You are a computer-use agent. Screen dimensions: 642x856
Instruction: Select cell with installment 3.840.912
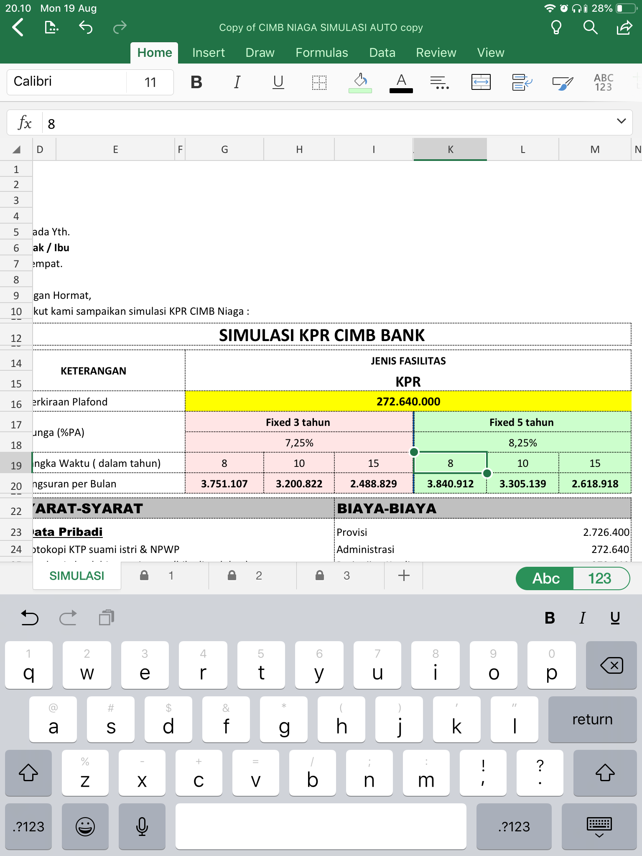tap(450, 484)
